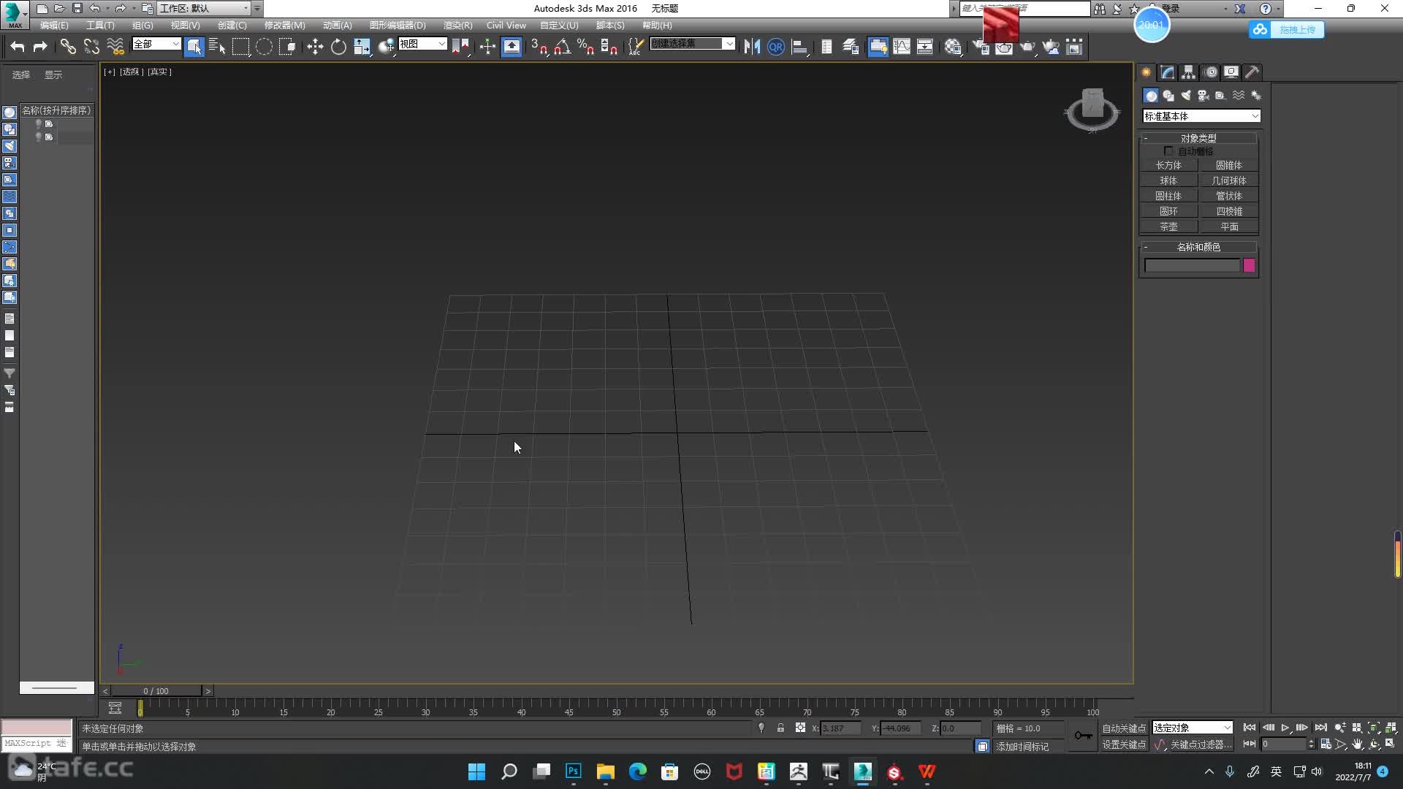The image size is (1403, 789).
Task: Open the 创建(C) menu
Action: tap(232, 25)
